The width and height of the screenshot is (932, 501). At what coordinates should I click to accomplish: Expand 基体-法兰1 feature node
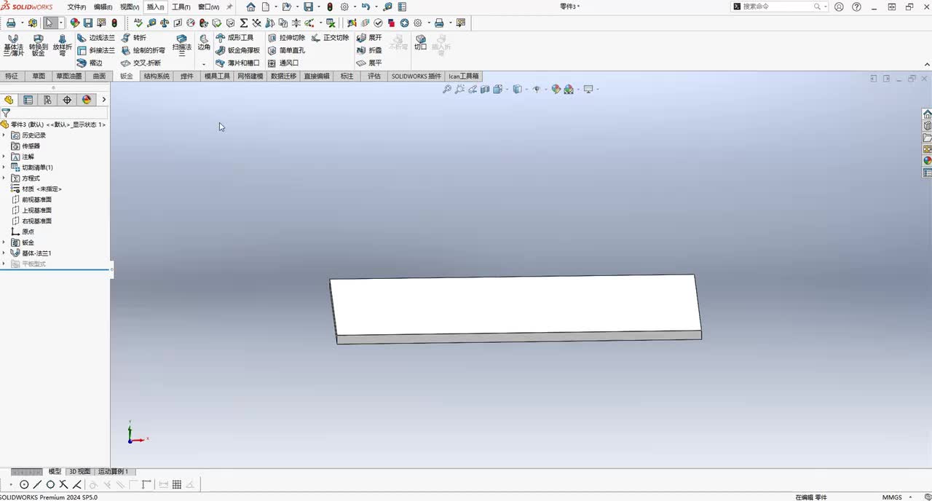pos(4,253)
